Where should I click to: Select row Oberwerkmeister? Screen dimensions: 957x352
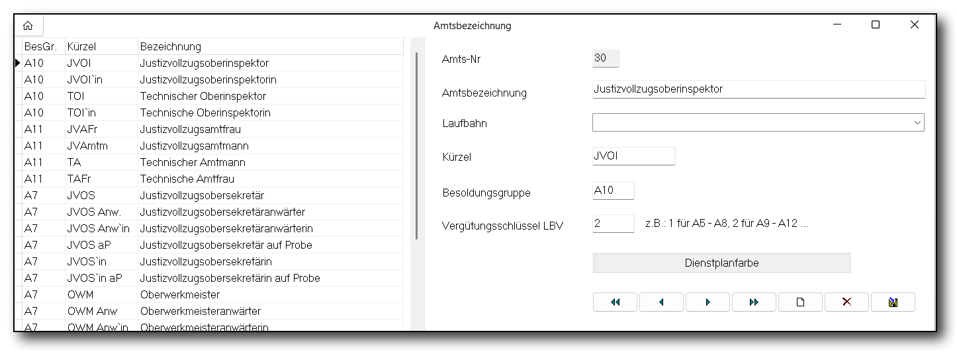212,294
